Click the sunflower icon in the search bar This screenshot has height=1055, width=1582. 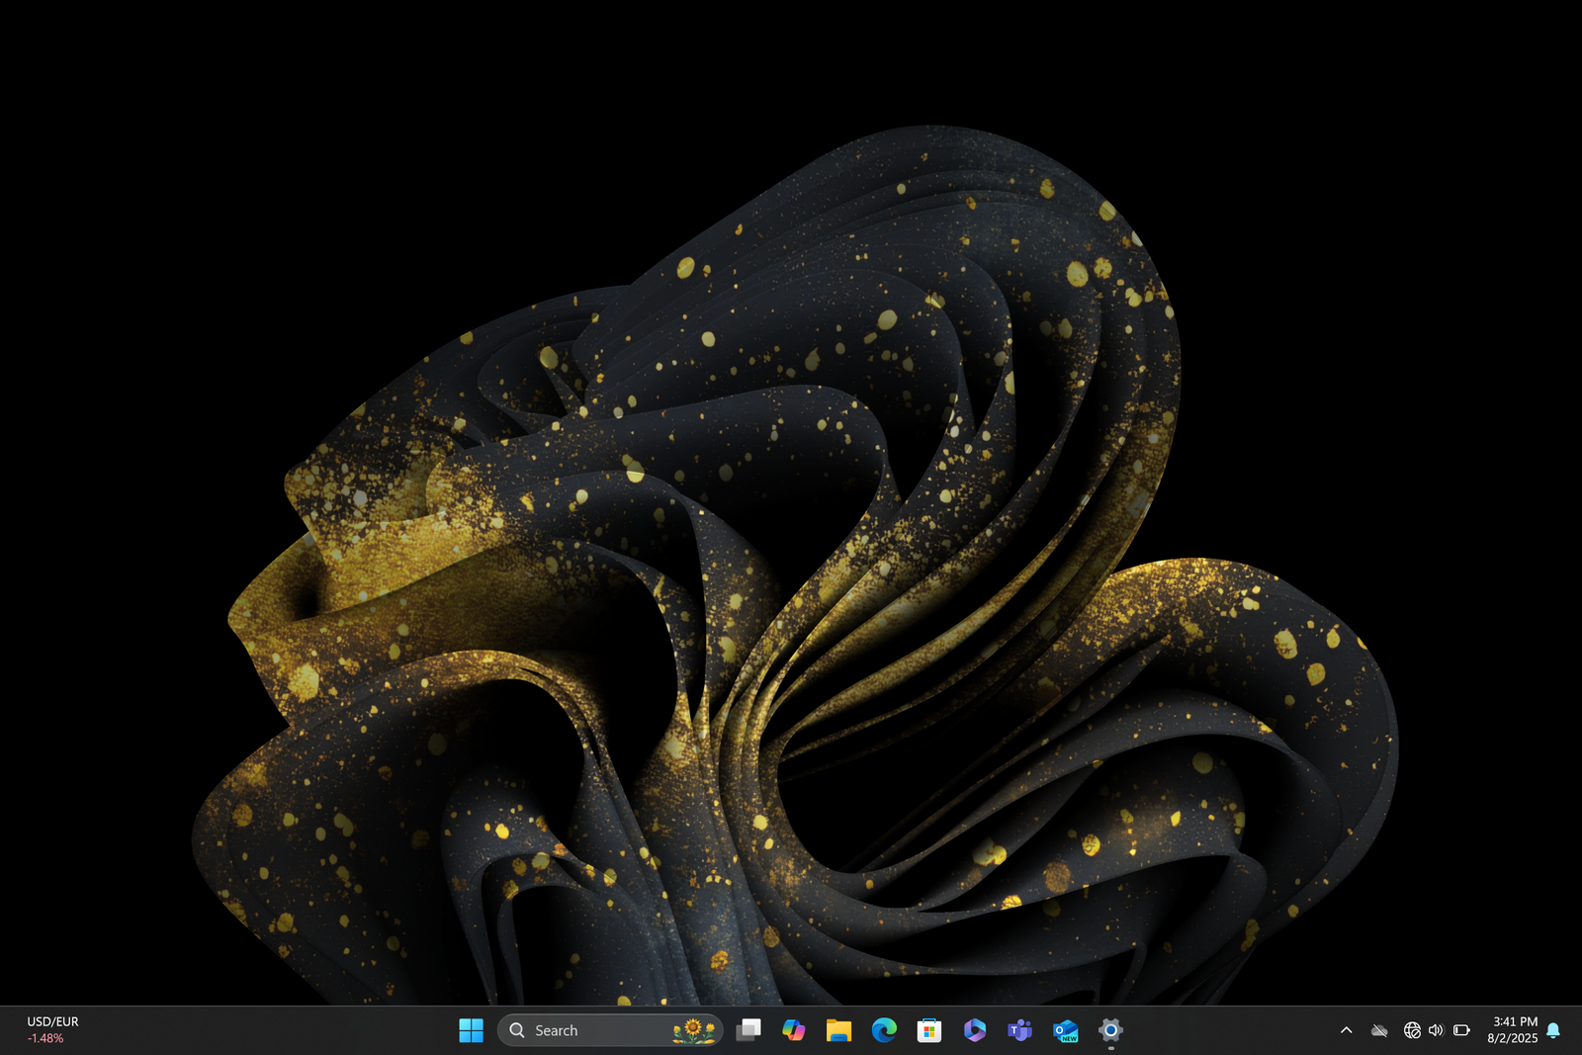(693, 1029)
